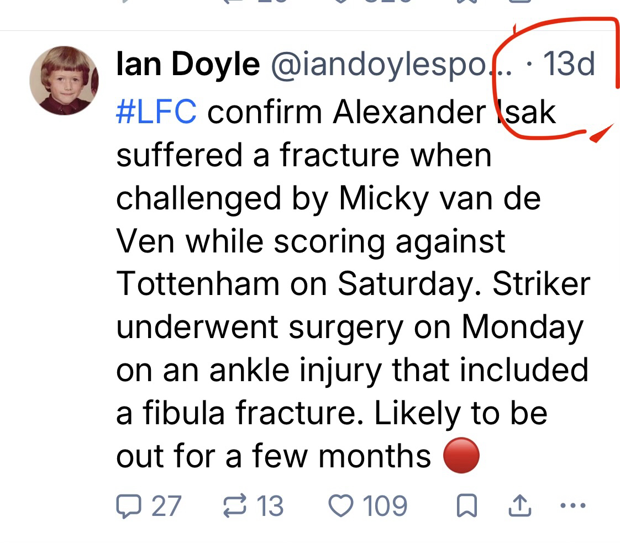The width and height of the screenshot is (620, 543).
Task: Bookmark Ian Doyle's tweet
Action: [466, 506]
